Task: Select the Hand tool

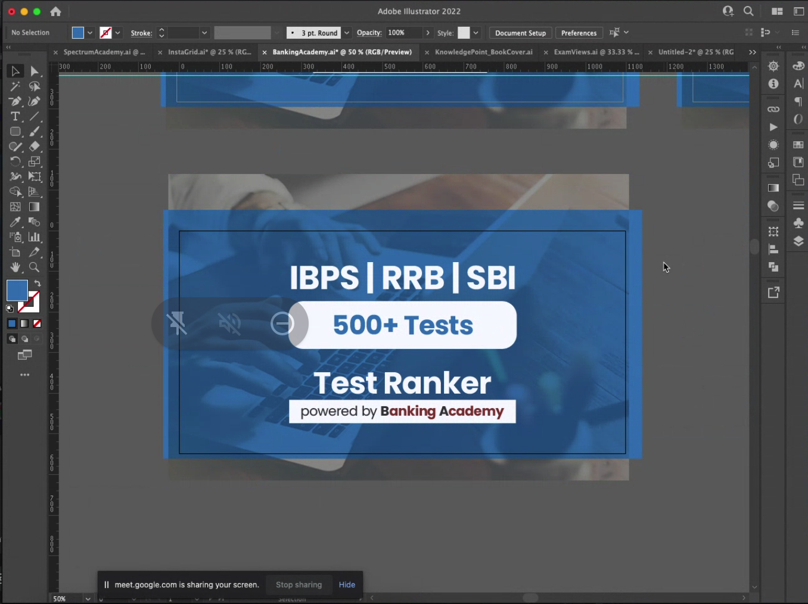Action: coord(15,267)
